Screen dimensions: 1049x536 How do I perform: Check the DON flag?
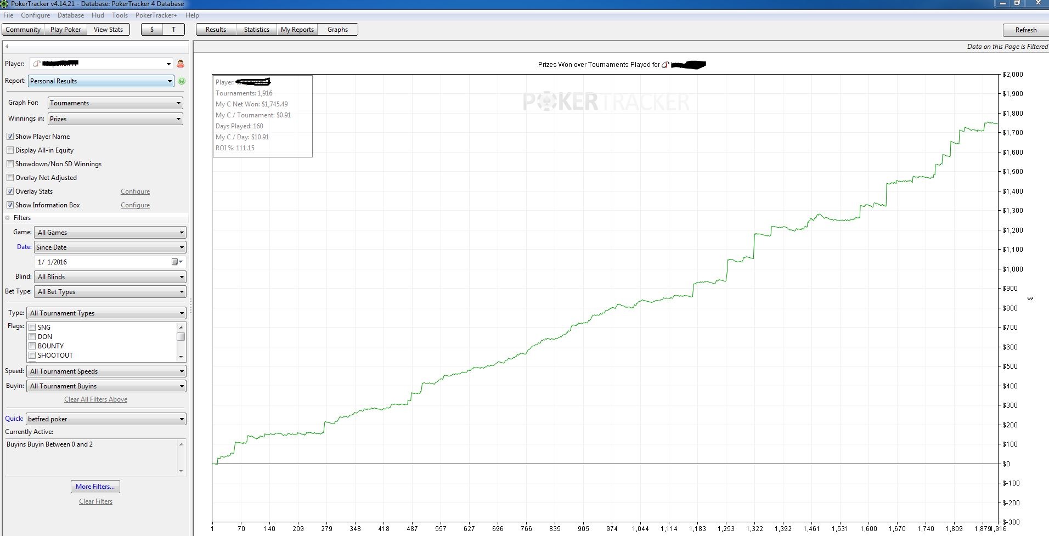(32, 337)
